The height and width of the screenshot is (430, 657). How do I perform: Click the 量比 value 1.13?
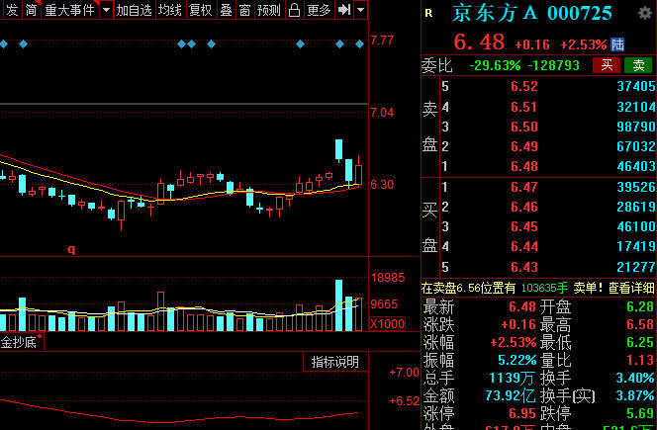coord(640,360)
